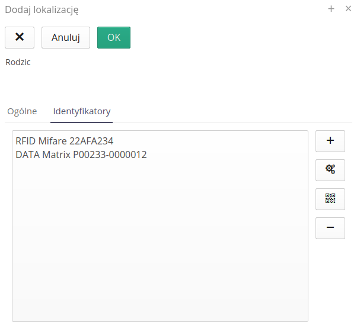Click the bold X discard button
357x335 pixels.
(x=20, y=37)
